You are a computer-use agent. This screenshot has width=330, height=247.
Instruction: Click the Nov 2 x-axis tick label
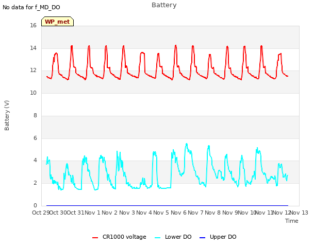[x=110, y=213]
